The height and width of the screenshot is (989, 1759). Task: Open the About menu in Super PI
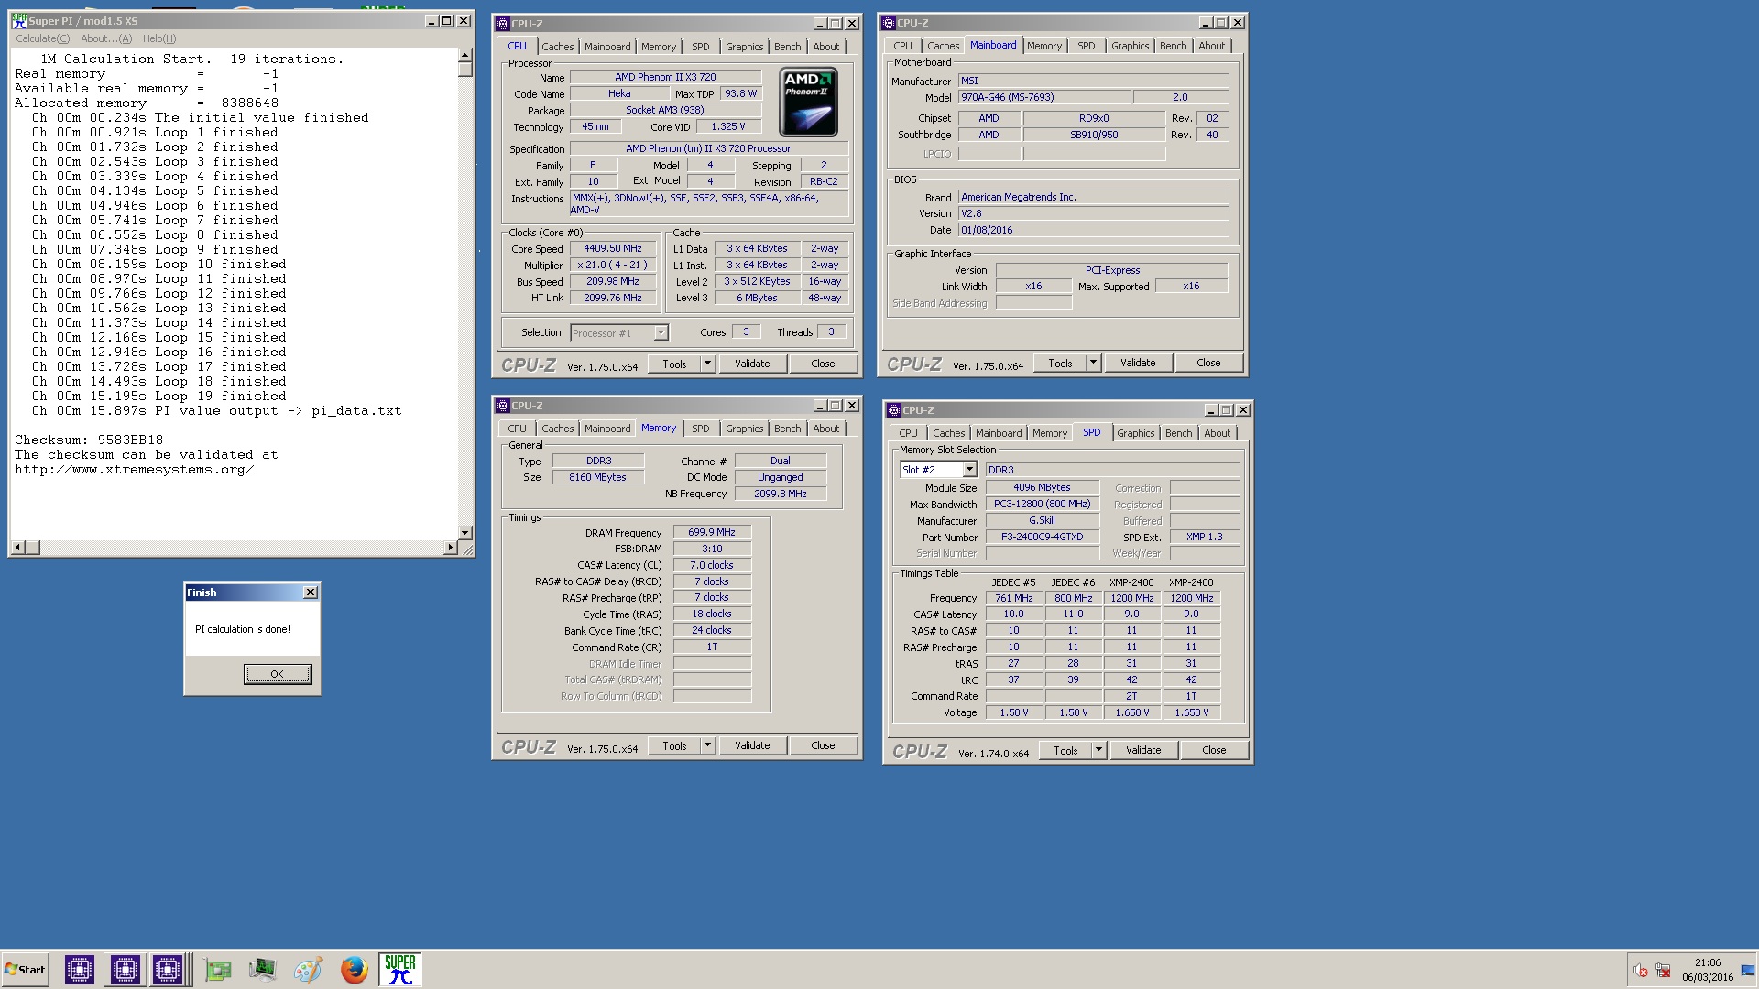(x=106, y=38)
